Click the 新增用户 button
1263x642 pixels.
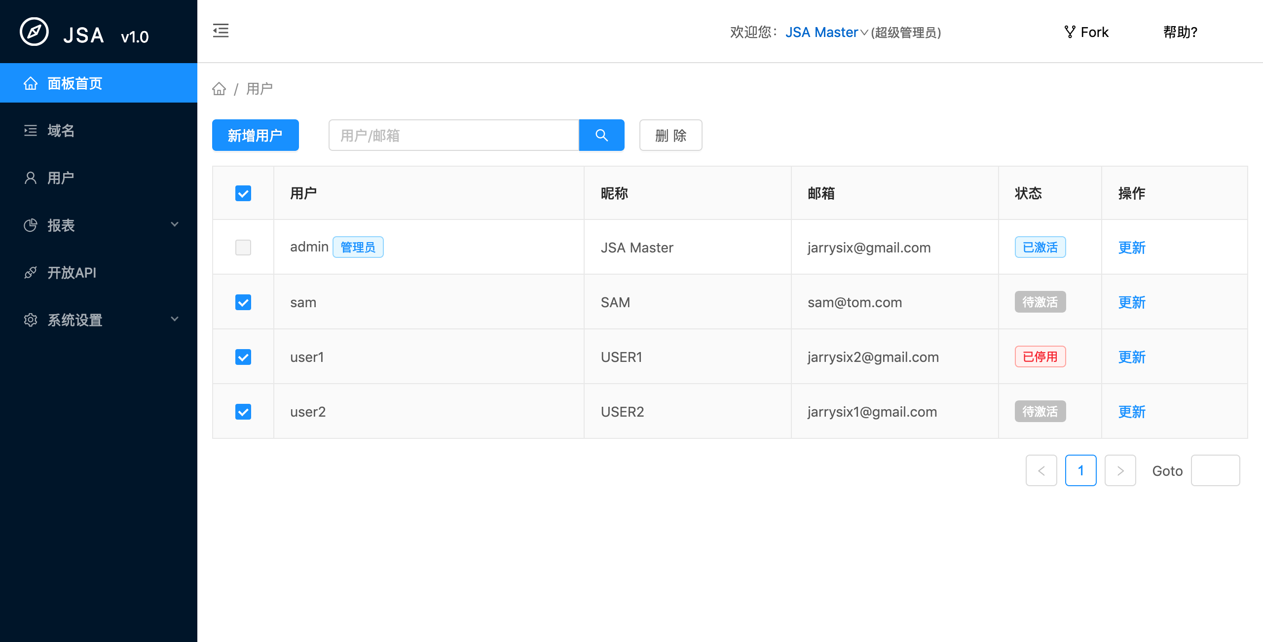coord(255,135)
